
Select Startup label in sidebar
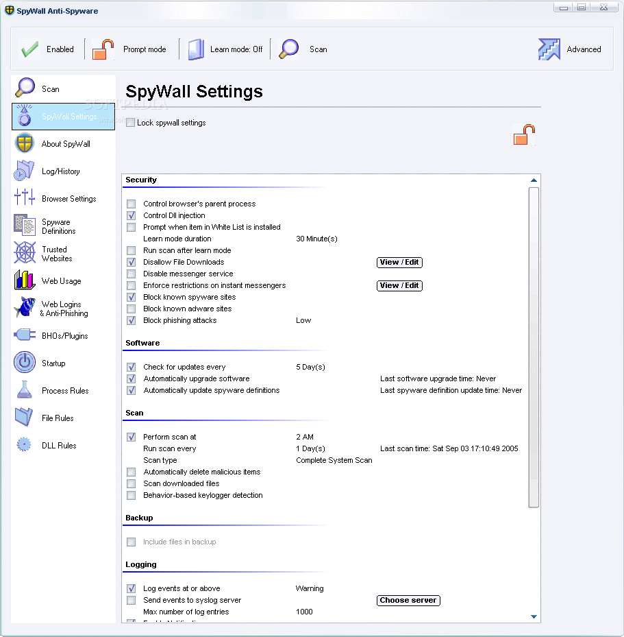coord(53,363)
